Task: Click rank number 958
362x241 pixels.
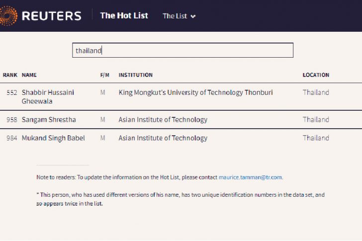Action: tap(12, 120)
